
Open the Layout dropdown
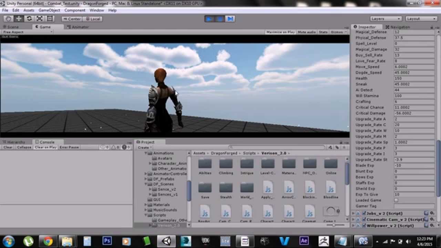421,19
